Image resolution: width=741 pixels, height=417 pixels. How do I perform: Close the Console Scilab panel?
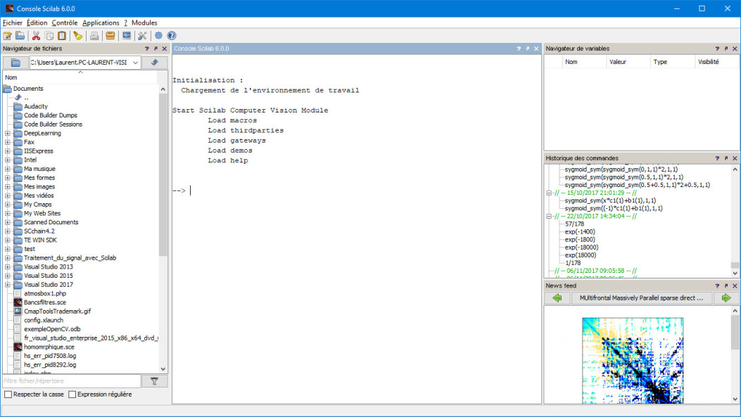click(x=536, y=49)
